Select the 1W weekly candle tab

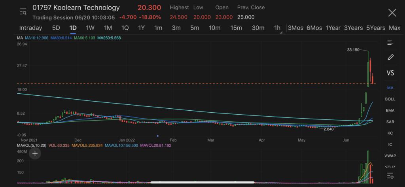tap(90, 28)
